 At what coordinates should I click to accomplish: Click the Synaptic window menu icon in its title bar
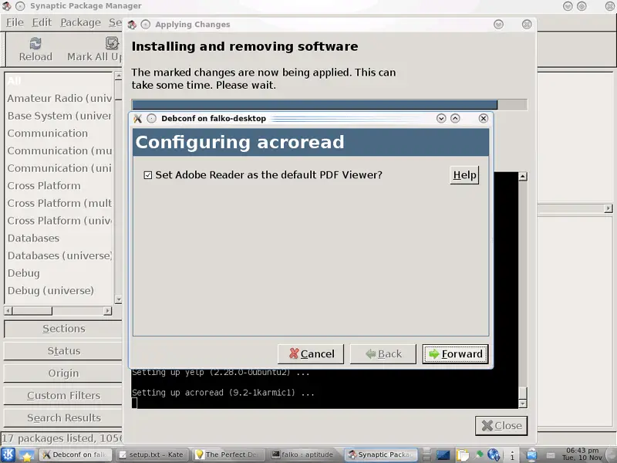pos(7,6)
